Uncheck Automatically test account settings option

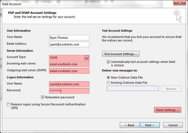coord(108,62)
